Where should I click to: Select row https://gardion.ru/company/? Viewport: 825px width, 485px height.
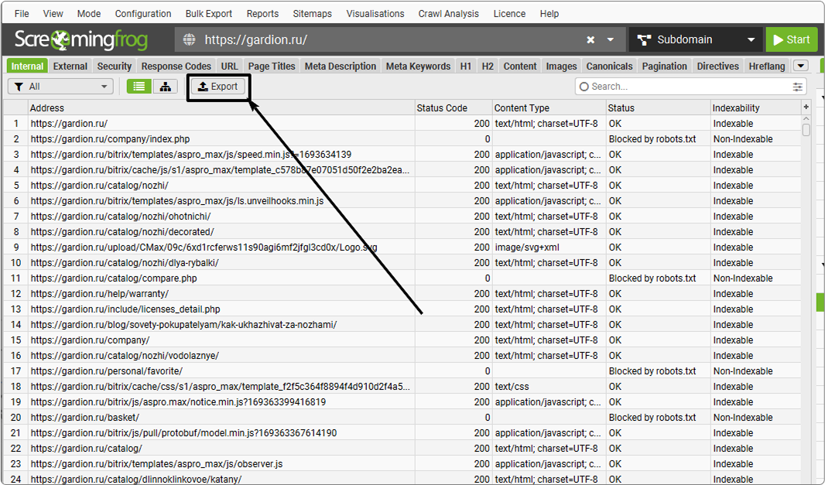click(402, 340)
